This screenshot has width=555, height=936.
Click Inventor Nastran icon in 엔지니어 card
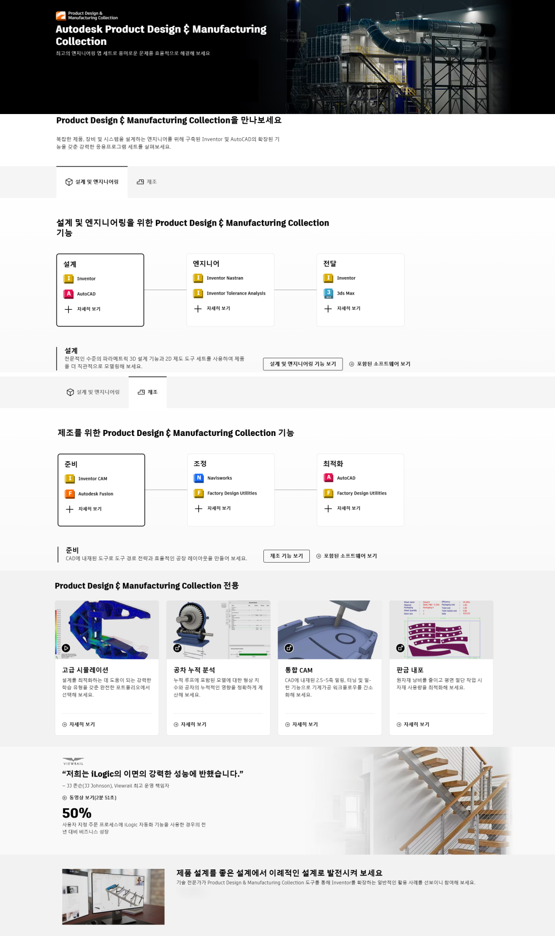click(198, 278)
